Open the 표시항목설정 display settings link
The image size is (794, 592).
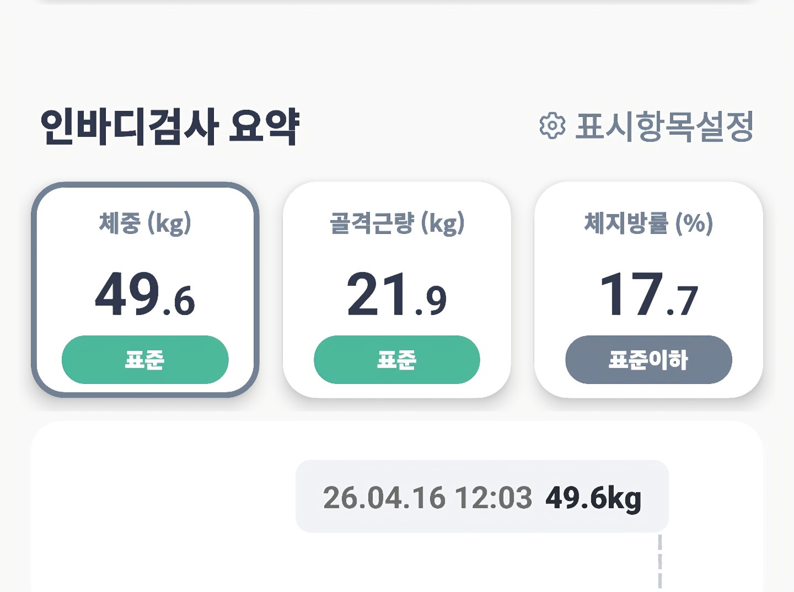point(664,126)
